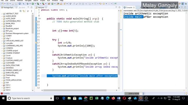Open the New file dropdown arrow
This screenshot has height=105, width=188.
[5, 4]
